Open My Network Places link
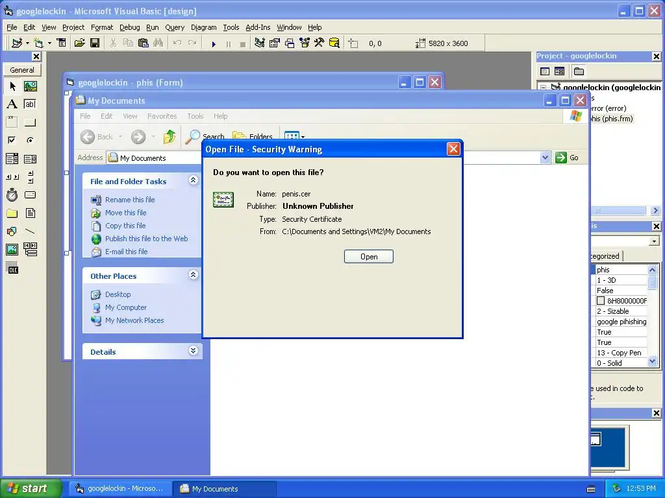665x498 pixels. pos(134,320)
